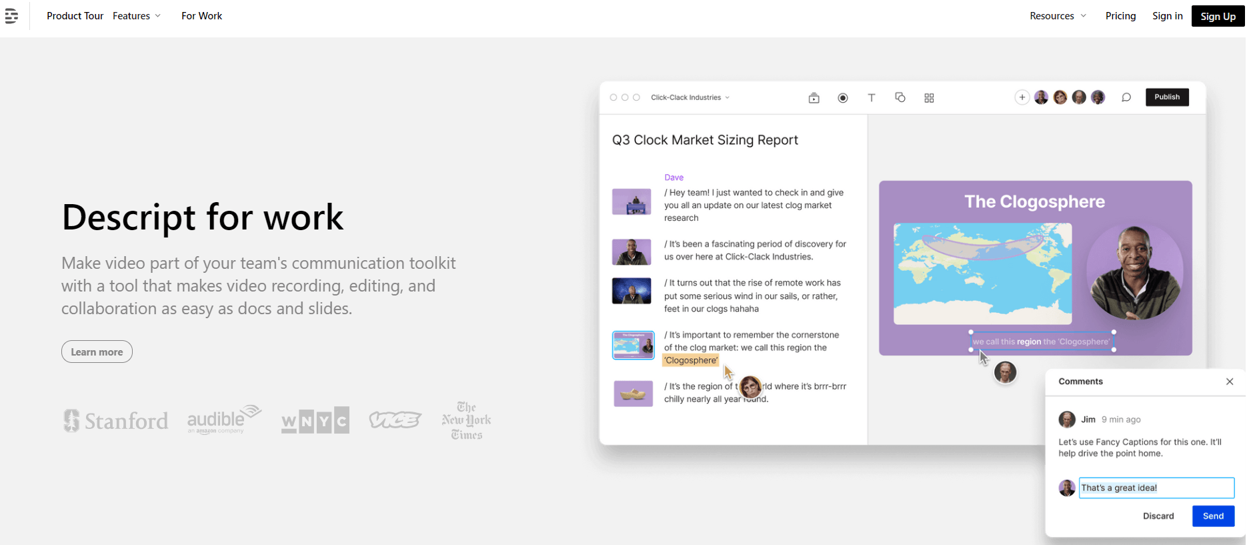Click the add collaborator plus icon

point(1022,97)
